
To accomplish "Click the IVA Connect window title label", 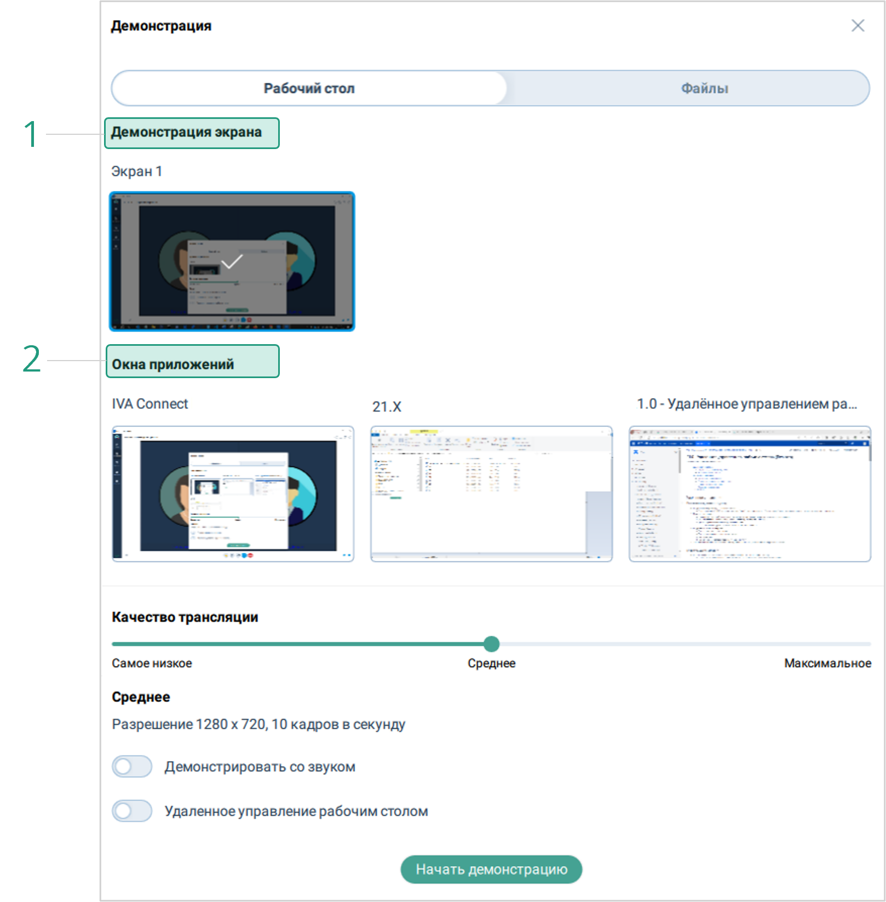I will (149, 404).
